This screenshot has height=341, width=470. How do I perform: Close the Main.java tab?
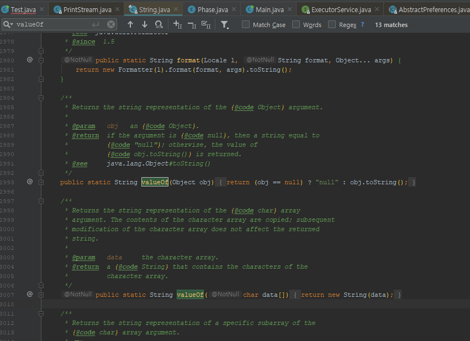(289, 9)
